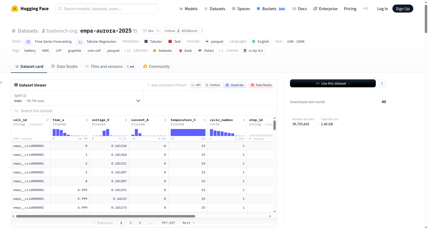The image size is (428, 230).
Task: Click the voltage_V histogram distribution
Action: (109, 132)
